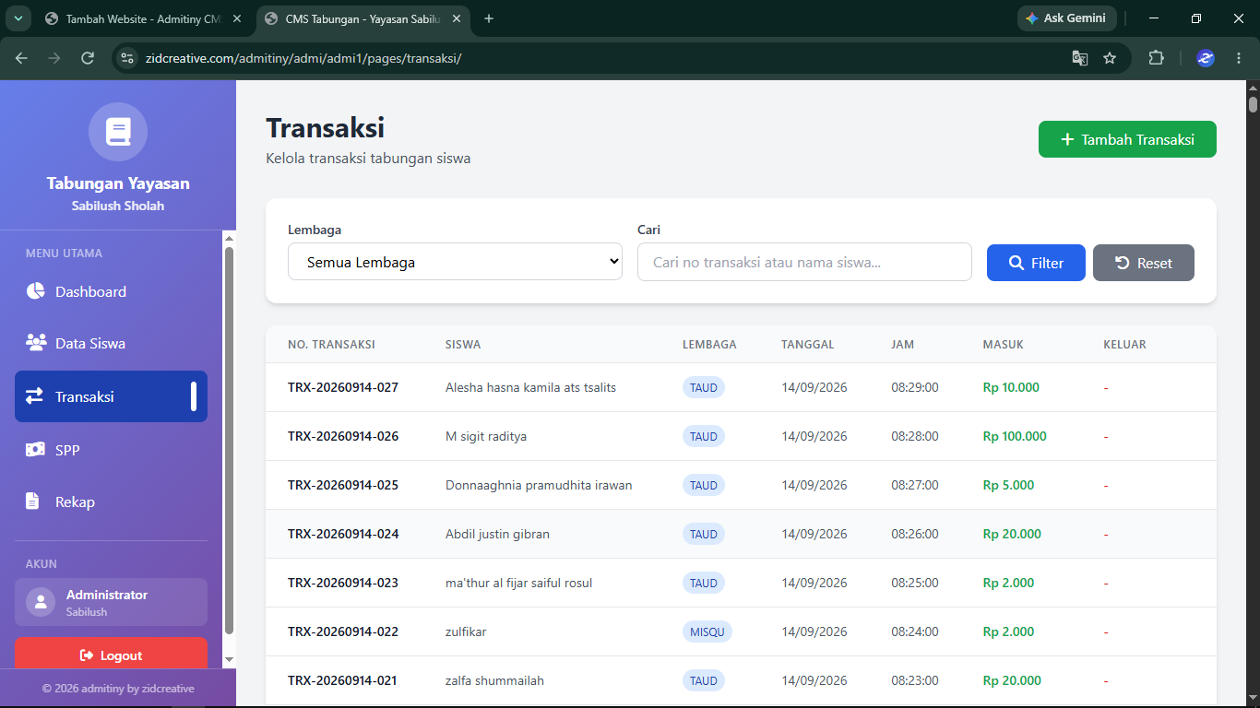The height and width of the screenshot is (708, 1260).
Task: Open the Rekap menu item
Action: click(111, 501)
